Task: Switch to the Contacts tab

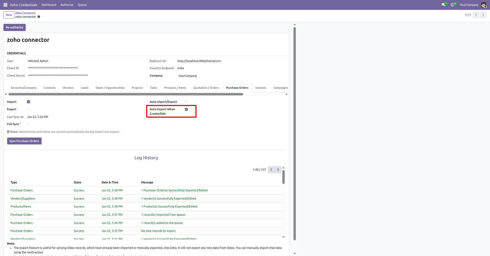Action: (x=50, y=88)
